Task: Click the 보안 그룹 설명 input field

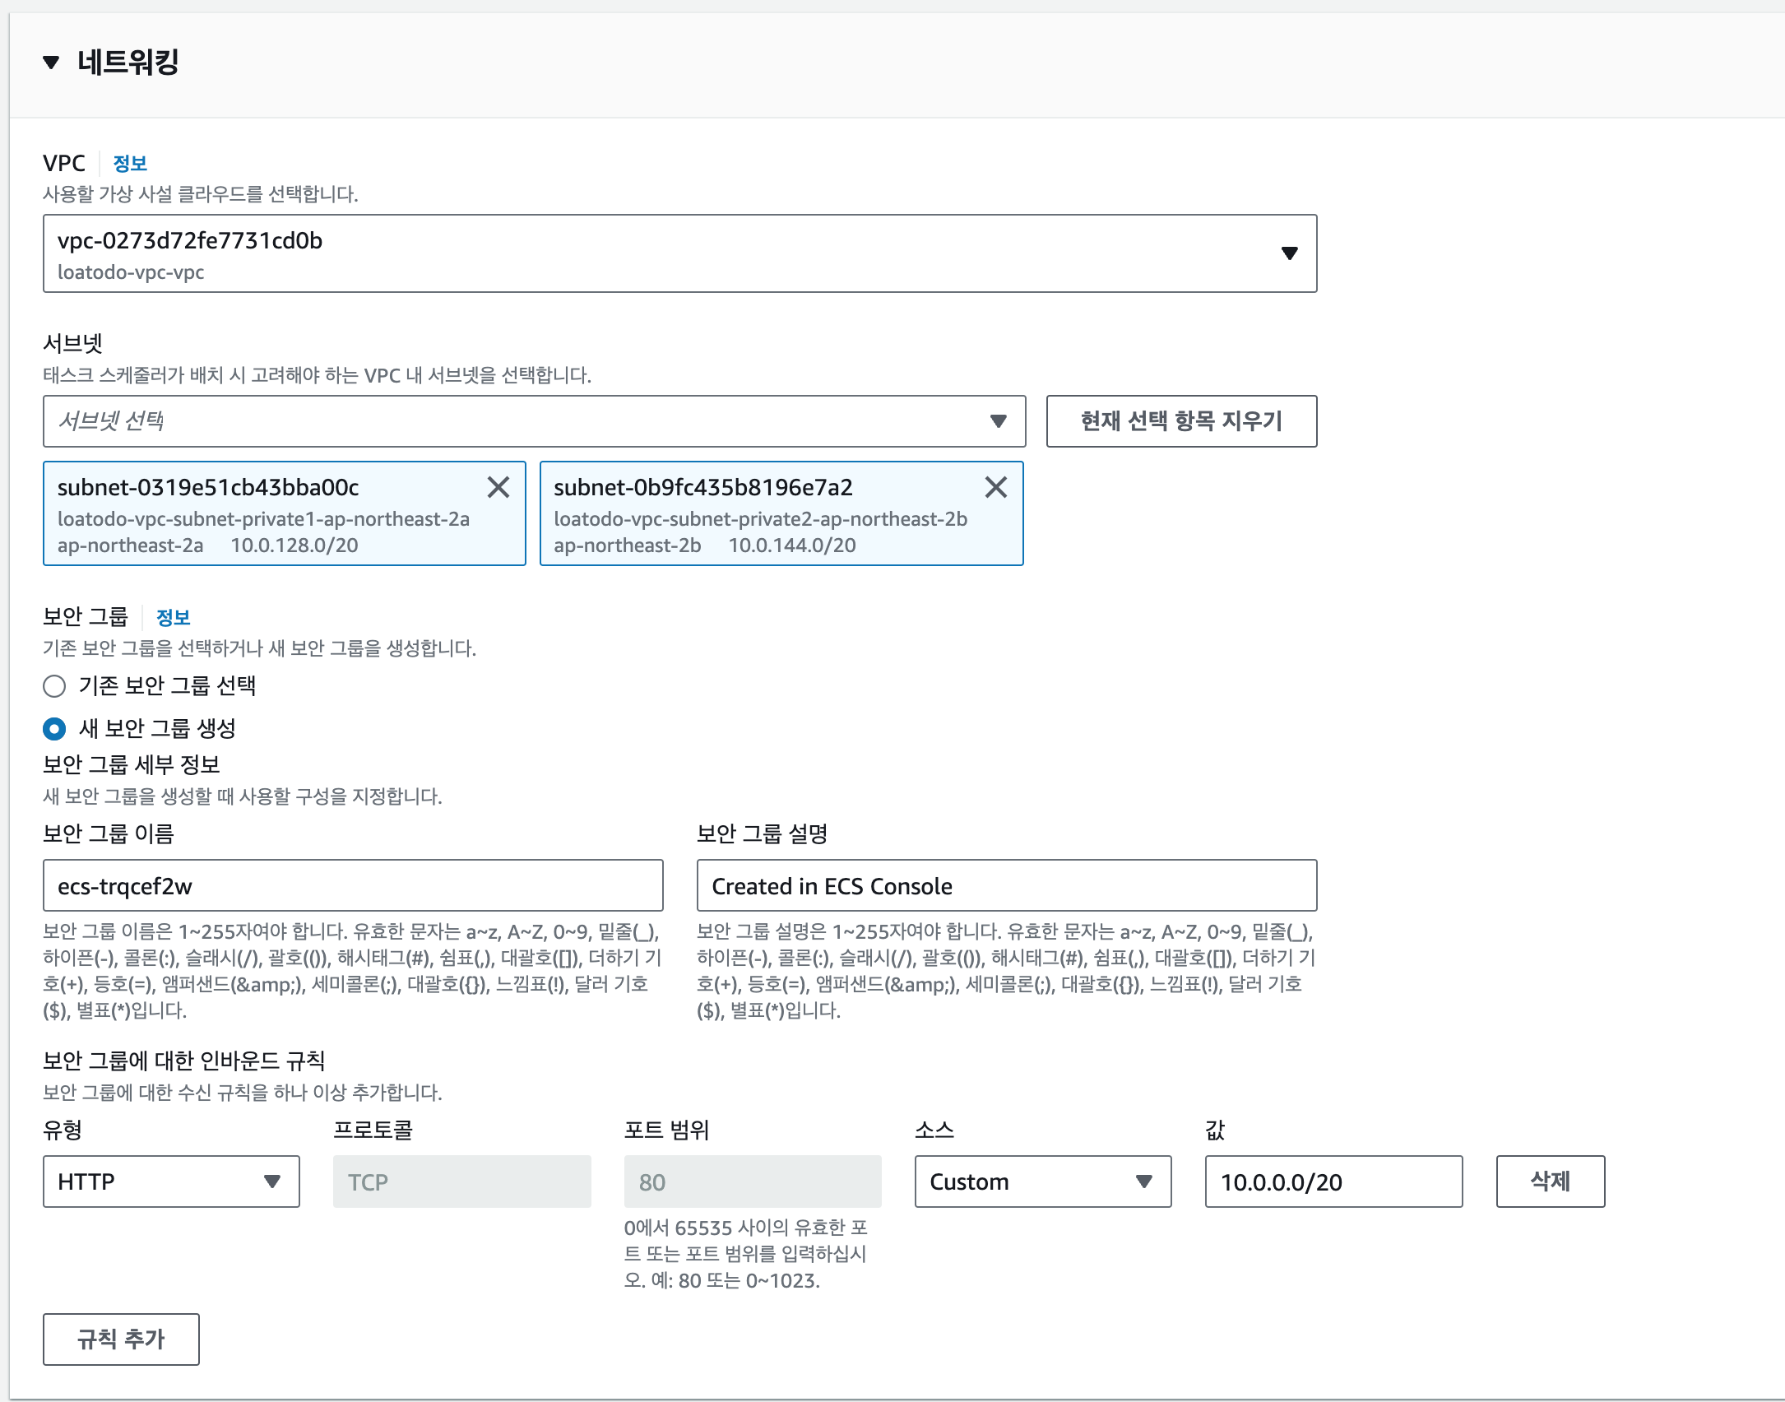Action: tap(1006, 885)
